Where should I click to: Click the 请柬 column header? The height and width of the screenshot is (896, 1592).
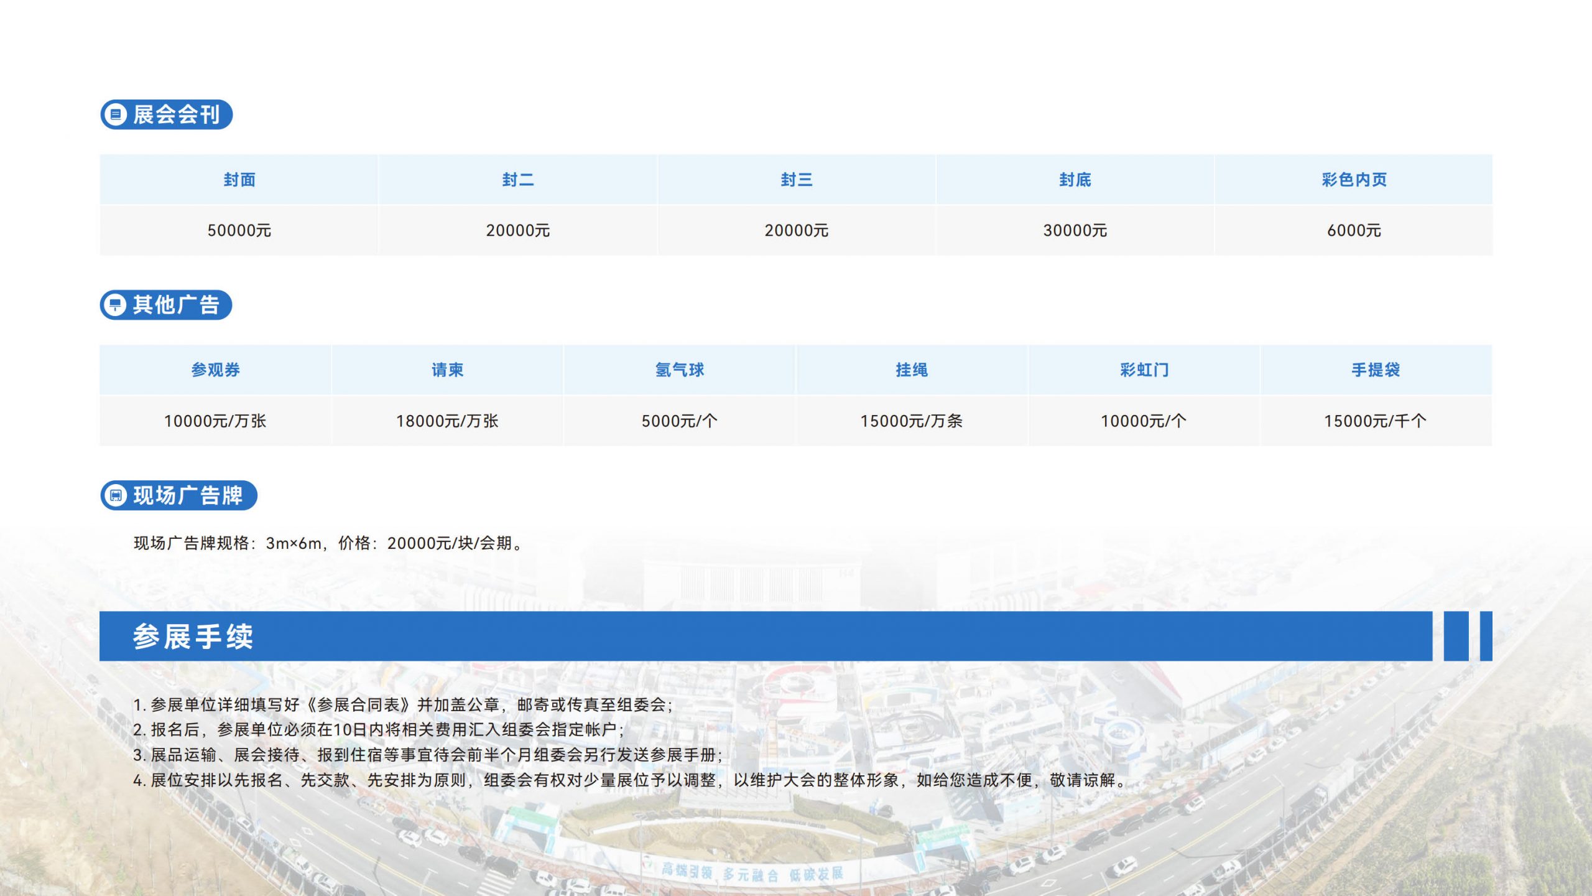pos(447,370)
